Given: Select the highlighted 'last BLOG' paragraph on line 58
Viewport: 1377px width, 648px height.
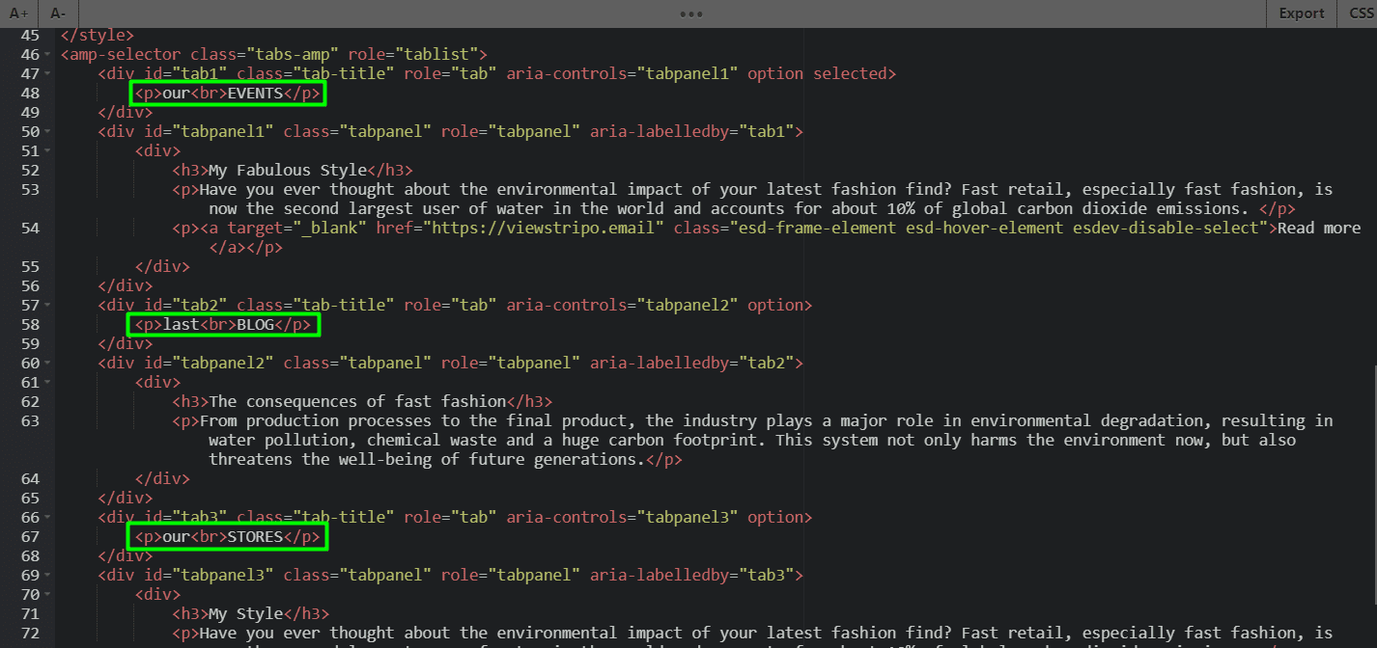Looking at the screenshot, I should coord(223,324).
